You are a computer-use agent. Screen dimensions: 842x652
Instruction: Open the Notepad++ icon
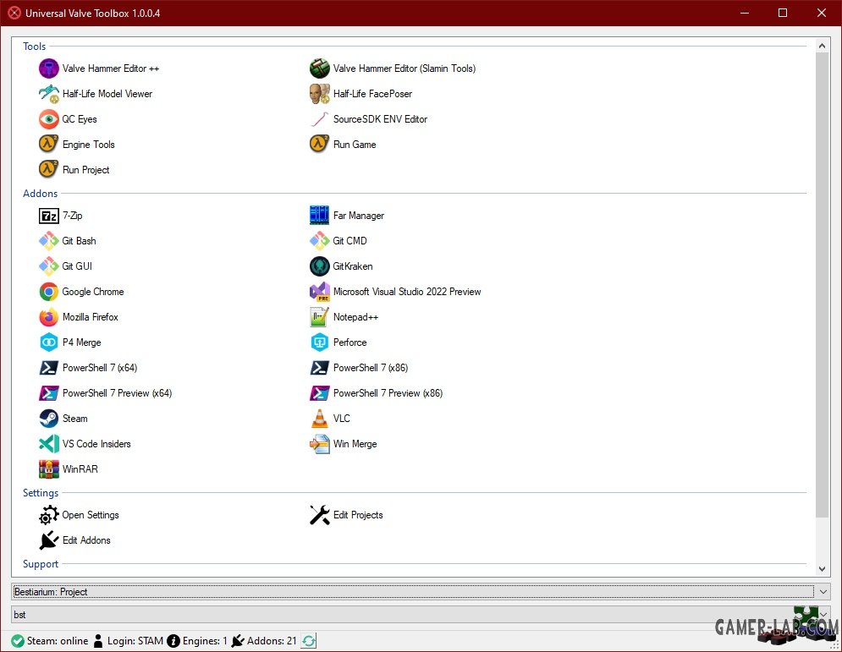pos(320,317)
